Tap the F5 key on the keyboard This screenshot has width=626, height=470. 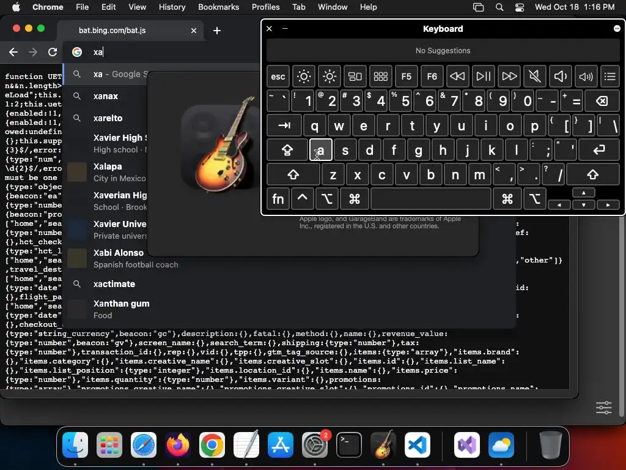click(406, 76)
